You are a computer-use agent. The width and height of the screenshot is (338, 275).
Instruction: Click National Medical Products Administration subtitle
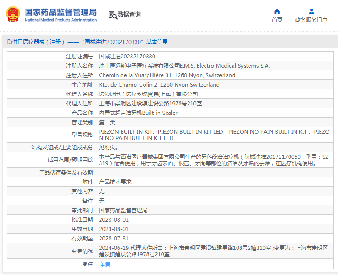[x=61, y=20]
